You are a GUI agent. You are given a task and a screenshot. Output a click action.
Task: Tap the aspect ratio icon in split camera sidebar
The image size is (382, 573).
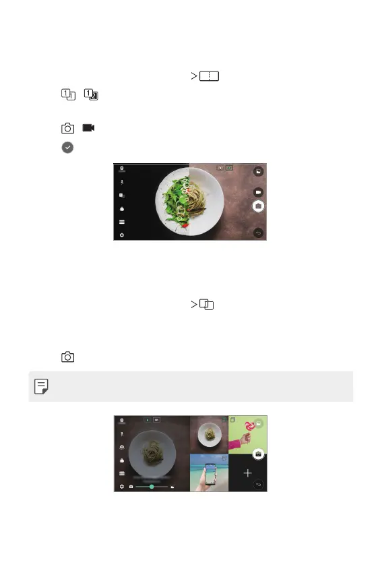pyautogui.click(x=122, y=222)
